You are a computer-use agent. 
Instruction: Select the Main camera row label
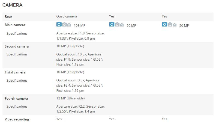click(15, 25)
